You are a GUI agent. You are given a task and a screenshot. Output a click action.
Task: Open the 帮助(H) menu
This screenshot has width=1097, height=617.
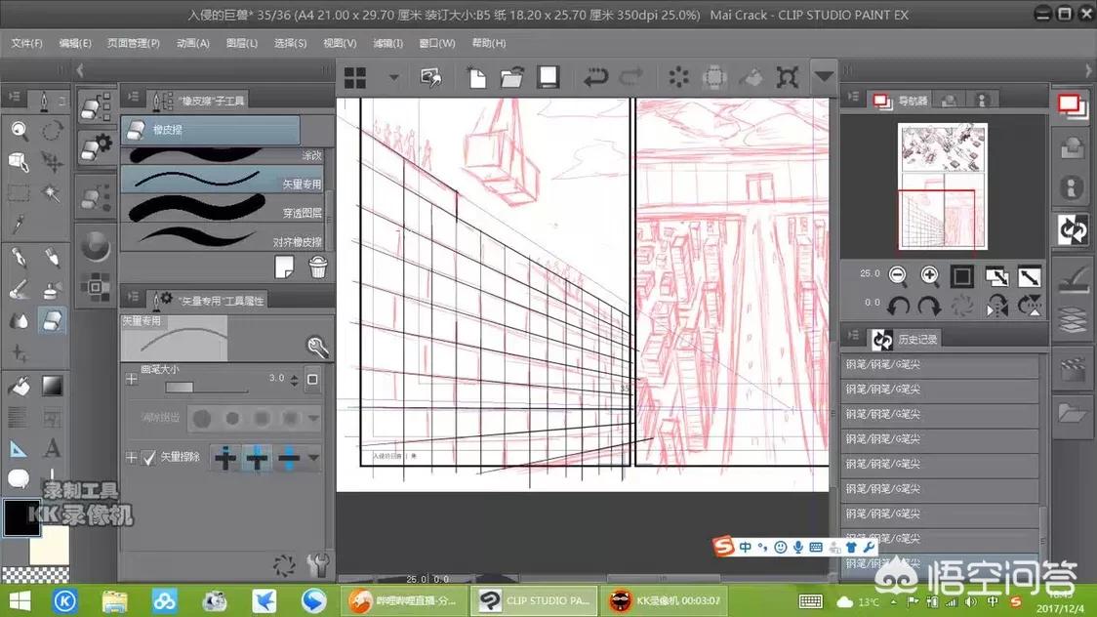click(488, 43)
